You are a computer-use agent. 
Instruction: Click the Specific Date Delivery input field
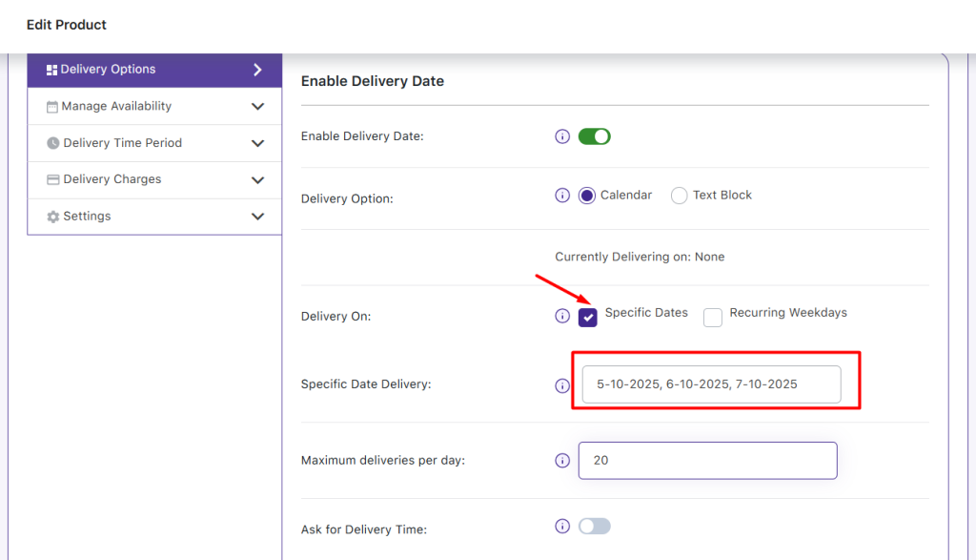tap(711, 384)
